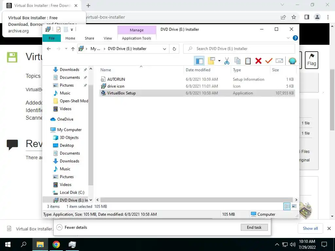The width and height of the screenshot is (335, 251).
Task: Switch to details view in status bar
Action: pos(287,206)
